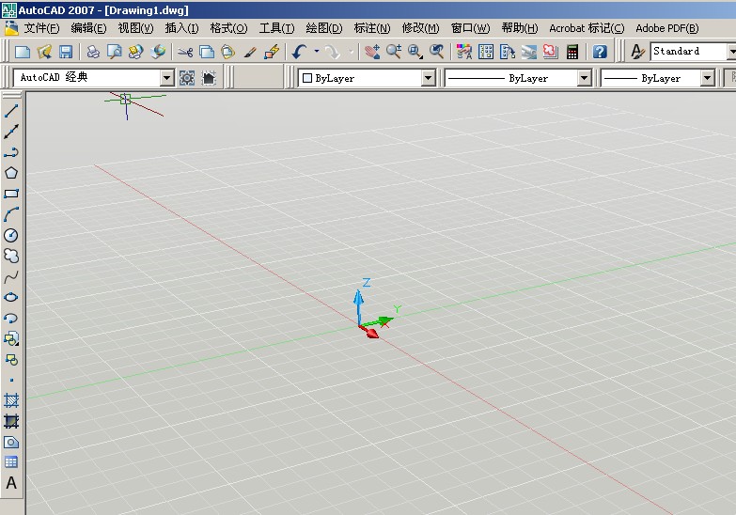Open the Zoom Window flyout
This screenshot has height=515, width=736.
415,52
